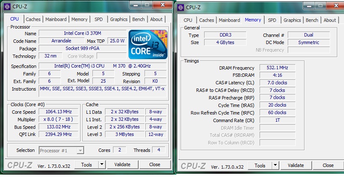
Task: Click Channel # 'Dual' value
Action: click(x=309, y=35)
